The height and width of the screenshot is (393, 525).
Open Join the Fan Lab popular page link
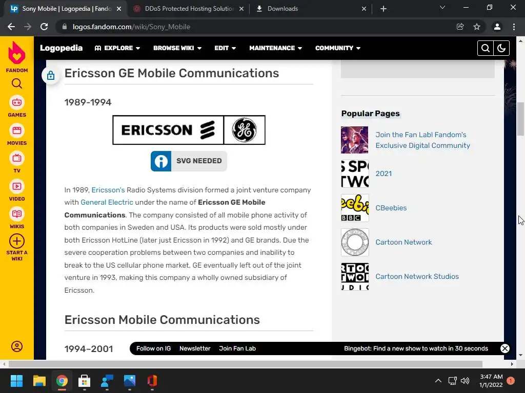(422, 140)
